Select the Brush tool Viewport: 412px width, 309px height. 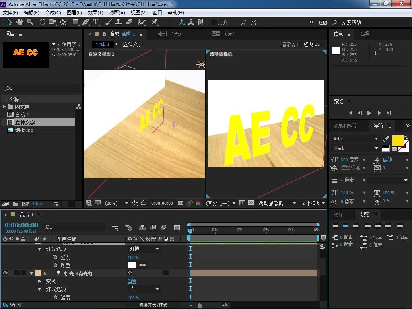[x=109, y=22]
